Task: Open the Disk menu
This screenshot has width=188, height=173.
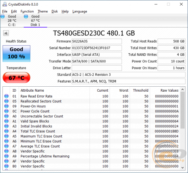Action: pyautogui.click(x=55, y=11)
